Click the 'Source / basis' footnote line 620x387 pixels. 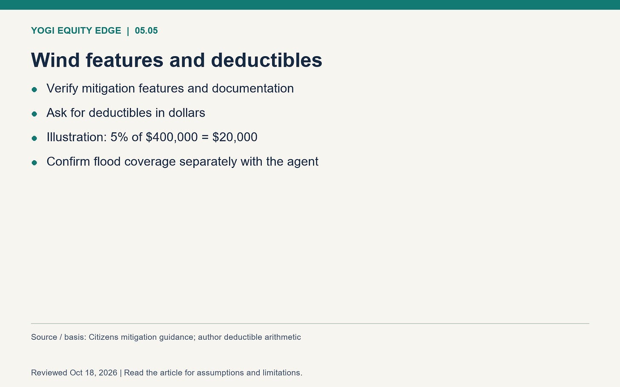(166, 337)
